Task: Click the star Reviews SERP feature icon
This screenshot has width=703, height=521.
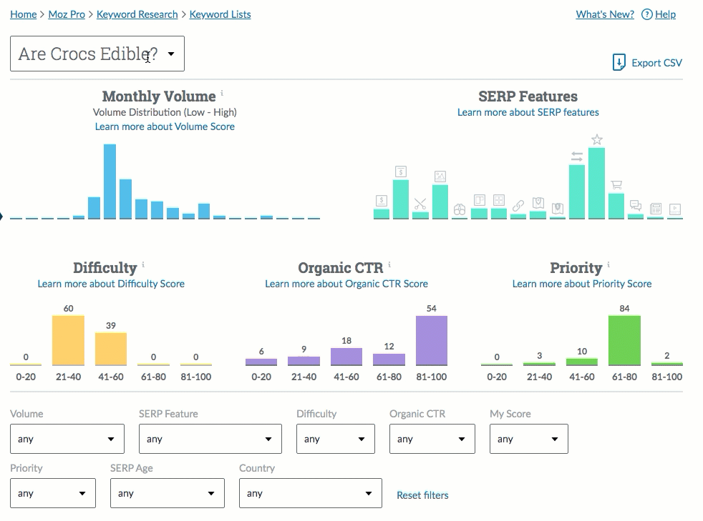Action: [x=597, y=139]
